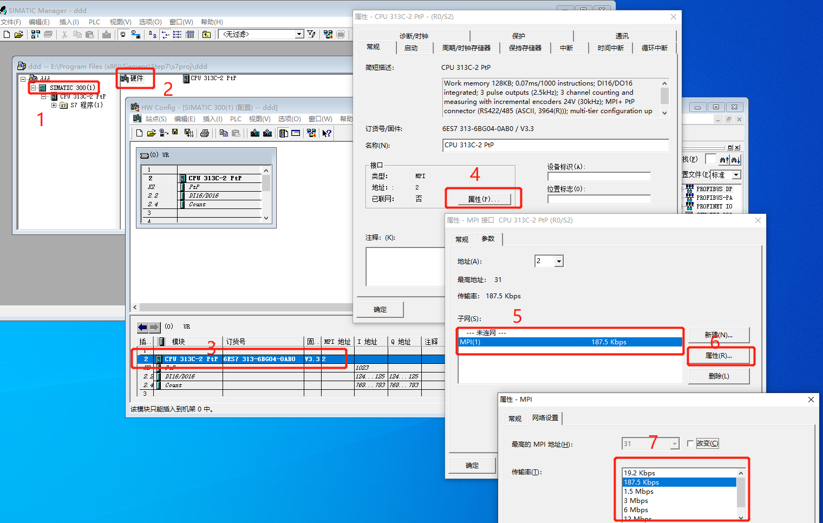Click the context Help arrow icon in HW Config
This screenshot has height=523, width=823.
tap(326, 133)
